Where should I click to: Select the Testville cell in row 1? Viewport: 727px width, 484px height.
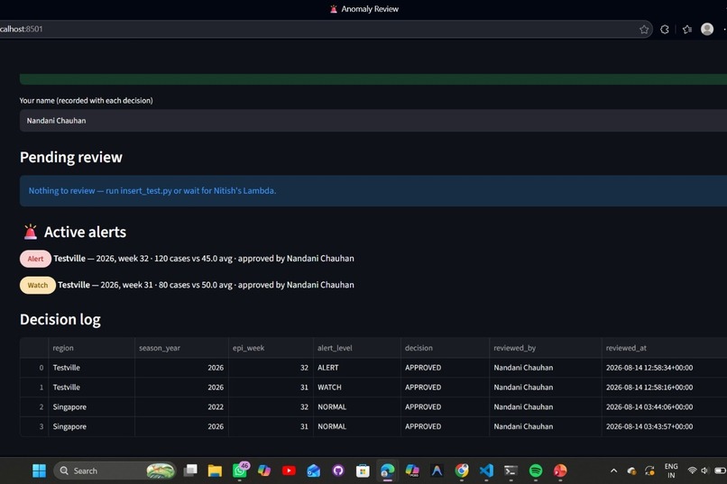pos(91,388)
